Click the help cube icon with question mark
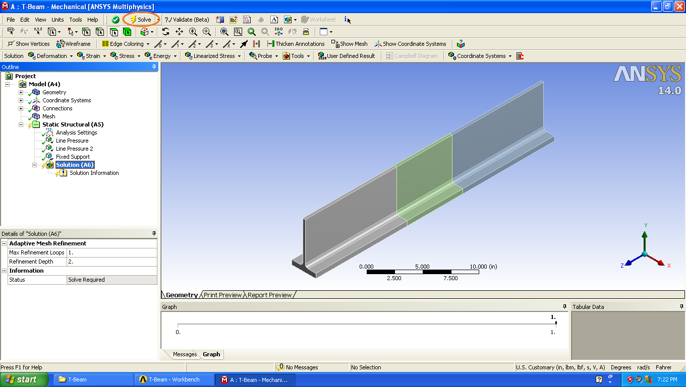The width and height of the screenshot is (686, 387). tap(461, 44)
